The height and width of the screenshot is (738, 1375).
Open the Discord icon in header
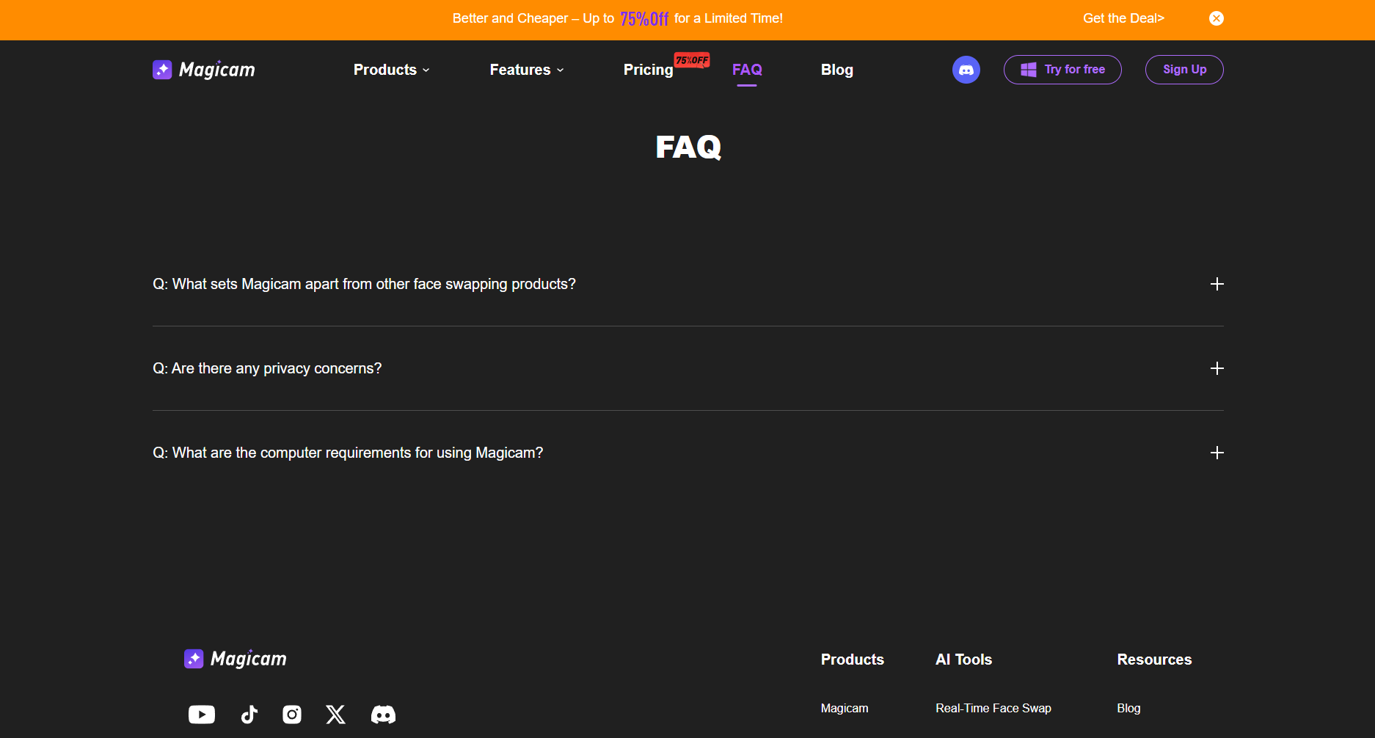coord(966,70)
